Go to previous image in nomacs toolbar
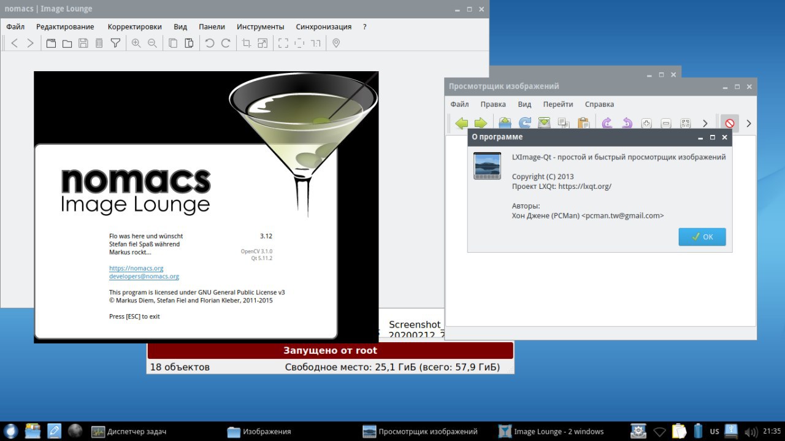The height and width of the screenshot is (441, 785). [x=14, y=43]
